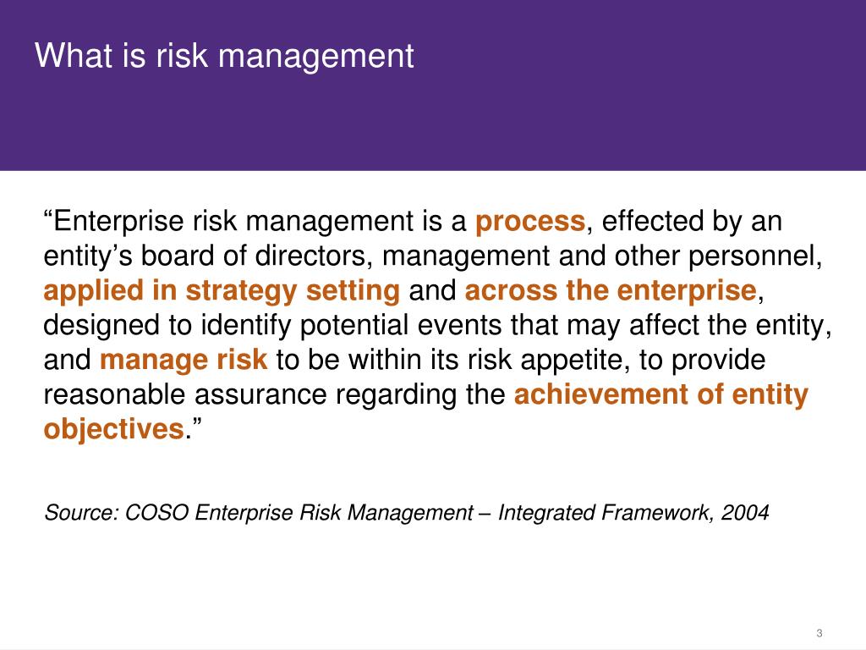Viewport: 866px width, 650px height.
Task: Click the COSO source citation line
Action: click(407, 512)
